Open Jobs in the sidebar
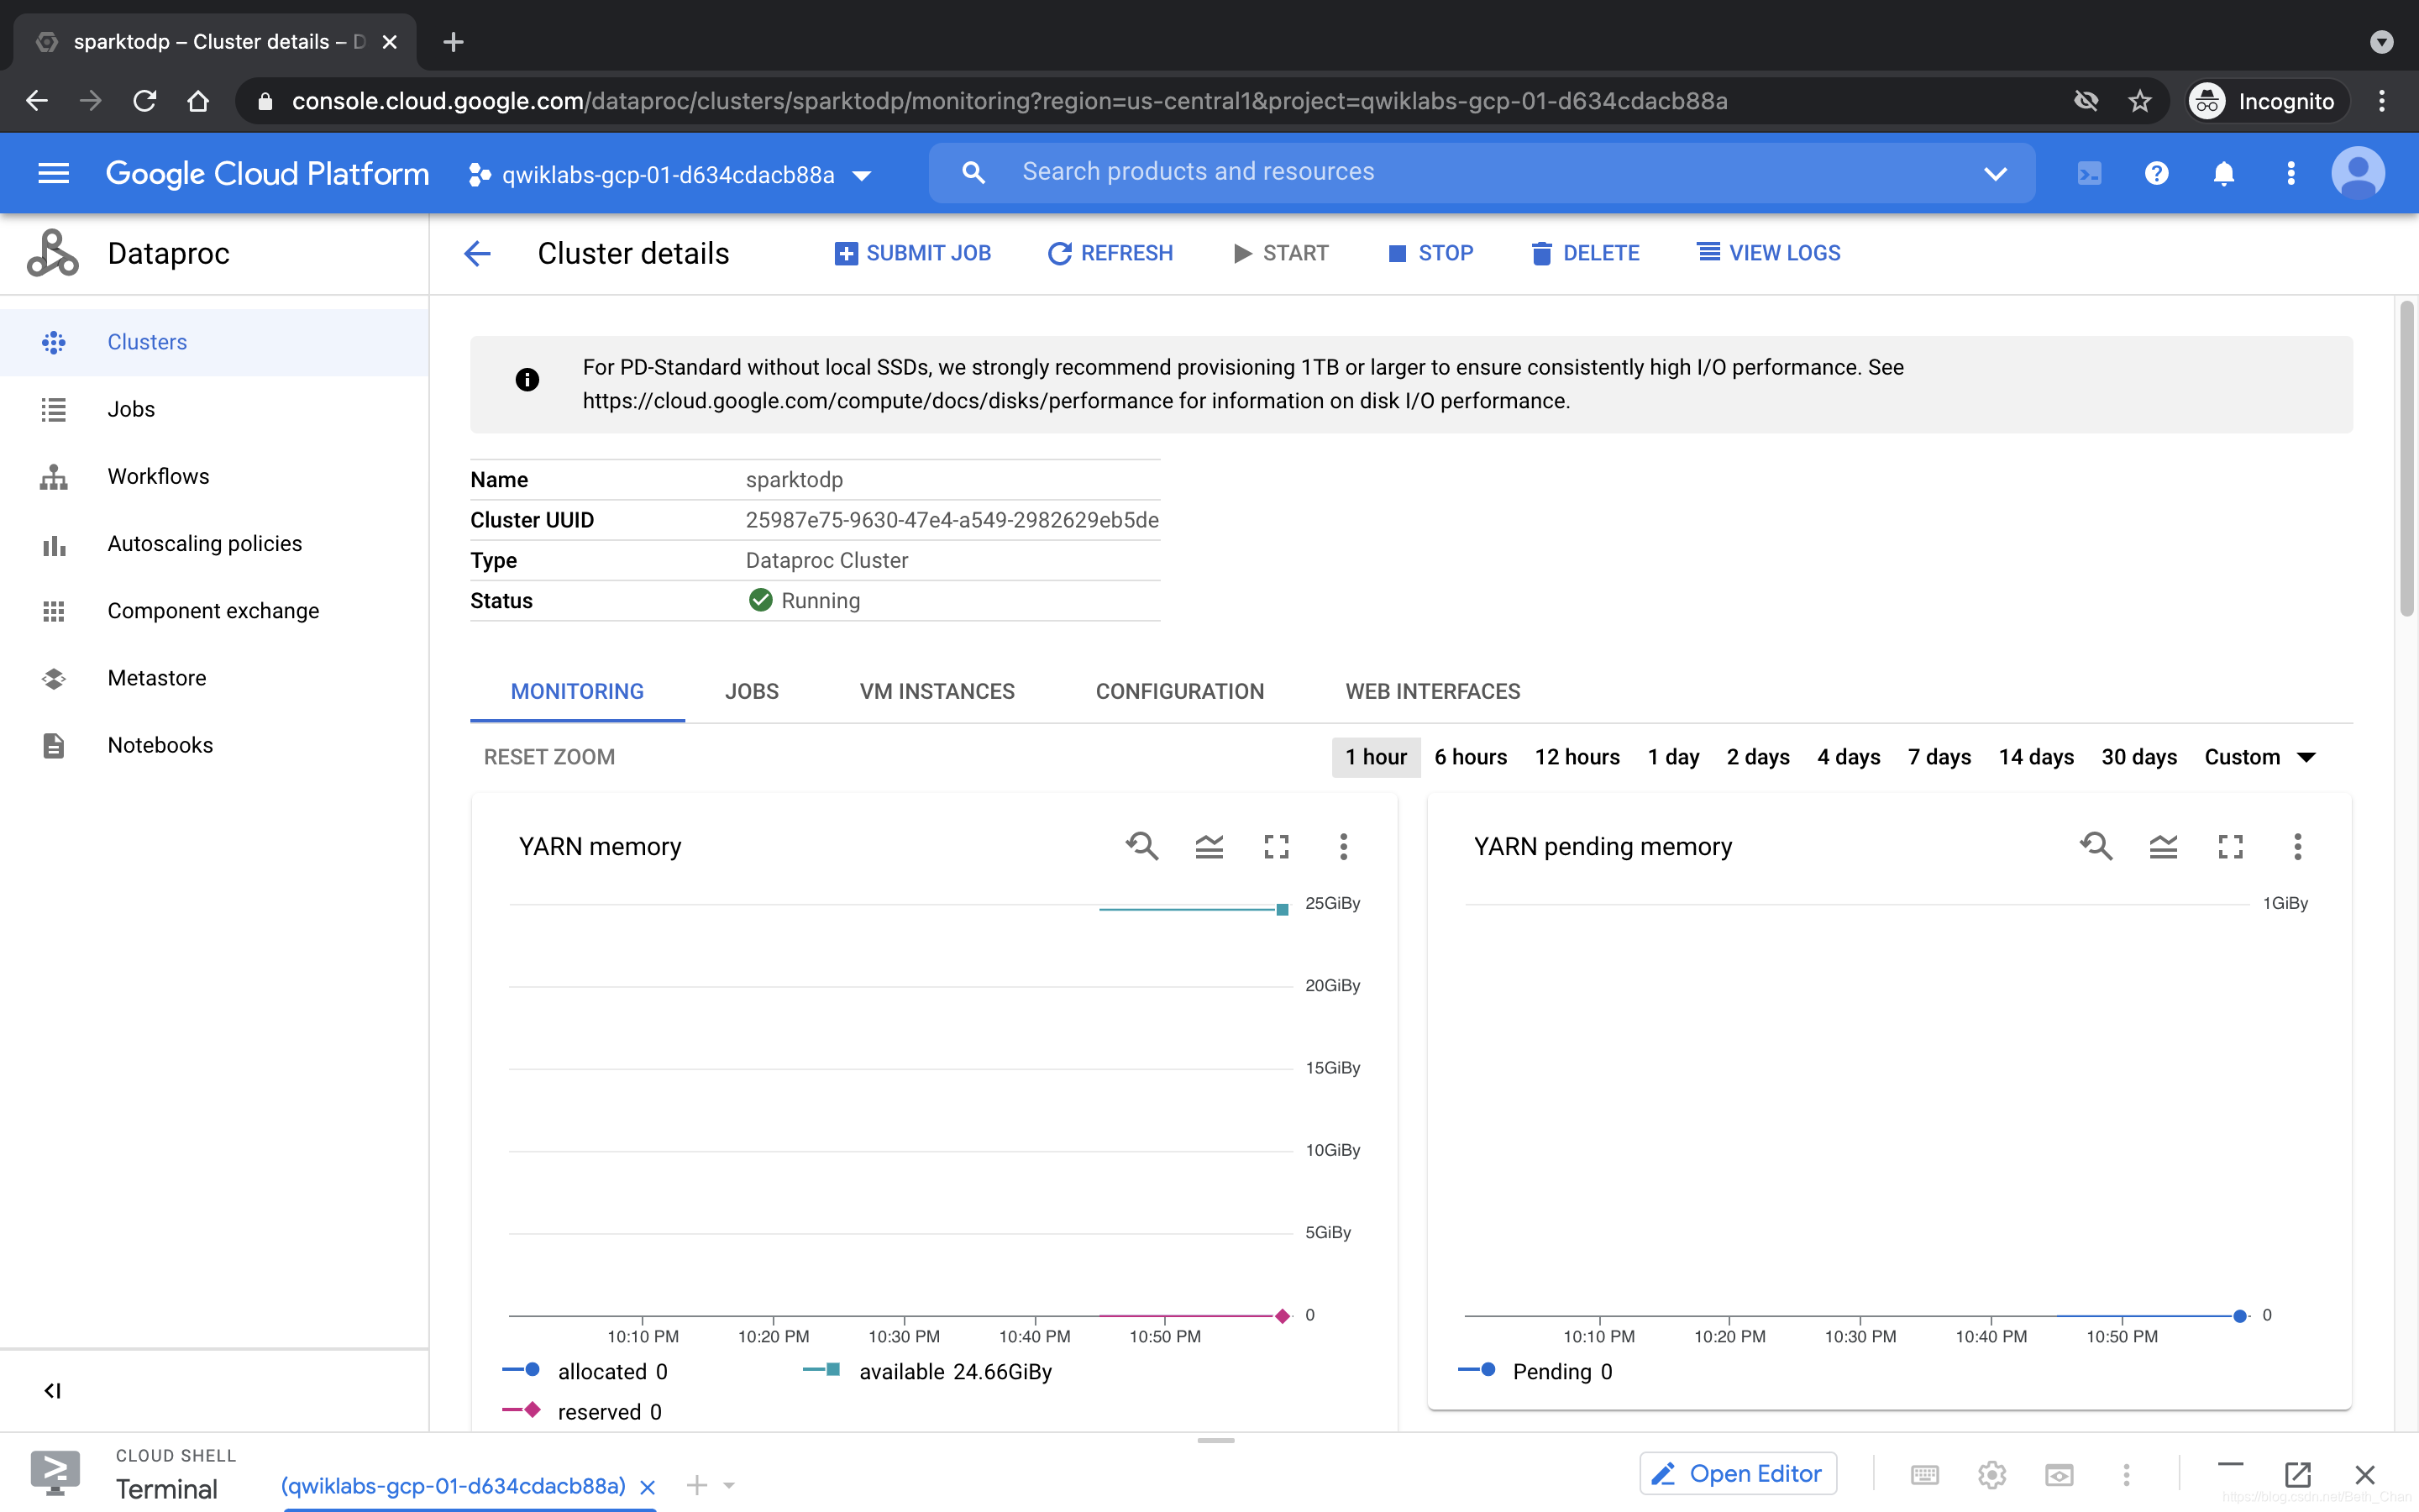The image size is (2419, 1512). click(214, 409)
